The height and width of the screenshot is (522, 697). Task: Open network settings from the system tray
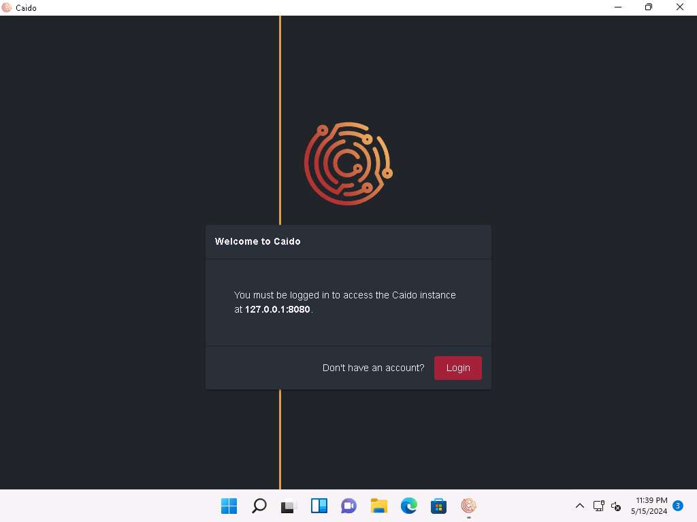pyautogui.click(x=598, y=506)
